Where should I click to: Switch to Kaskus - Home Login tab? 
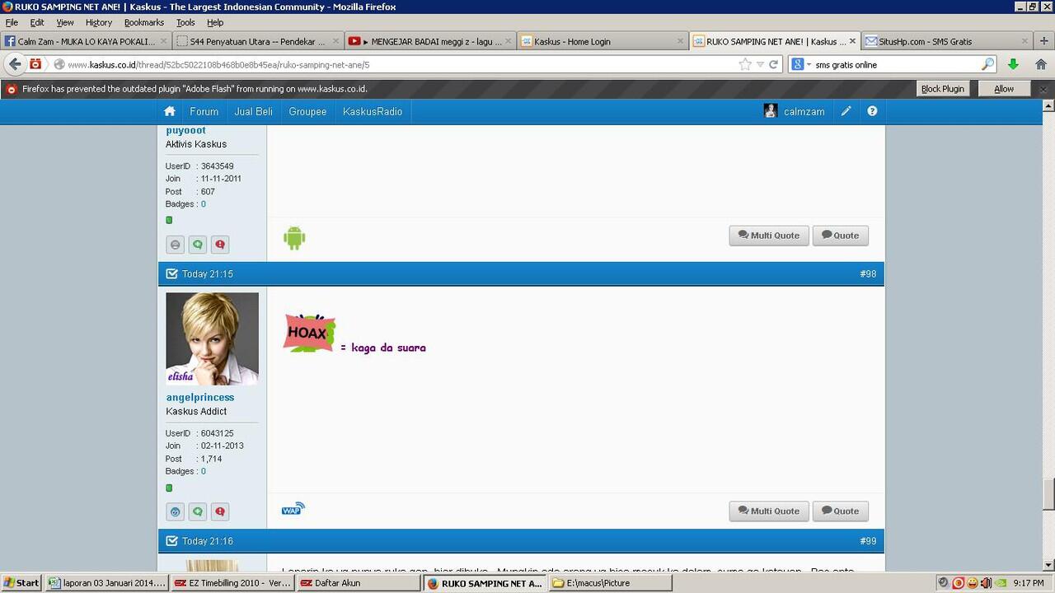tap(602, 41)
